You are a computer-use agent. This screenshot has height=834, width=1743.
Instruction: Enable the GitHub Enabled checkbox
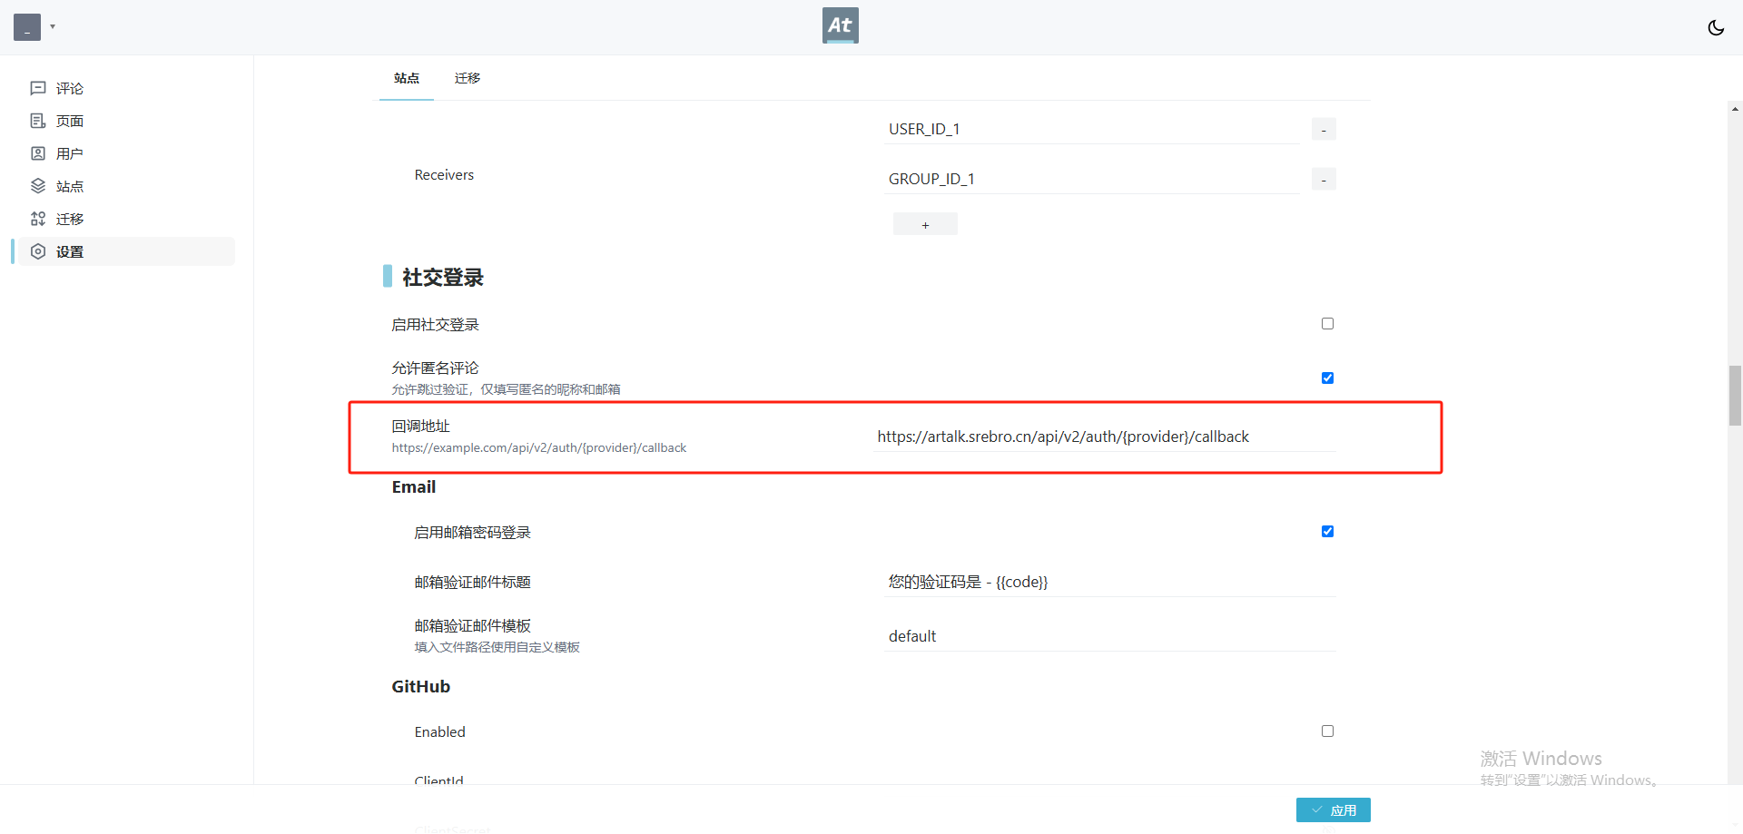(1327, 731)
